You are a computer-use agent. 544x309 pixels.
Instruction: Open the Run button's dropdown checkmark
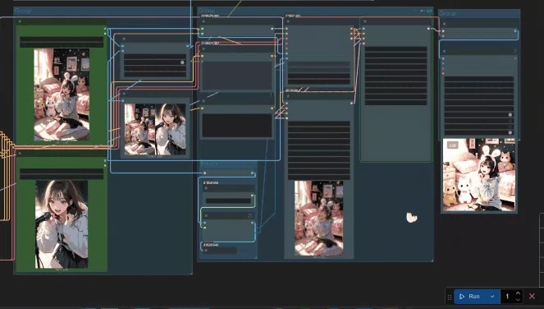pos(492,297)
